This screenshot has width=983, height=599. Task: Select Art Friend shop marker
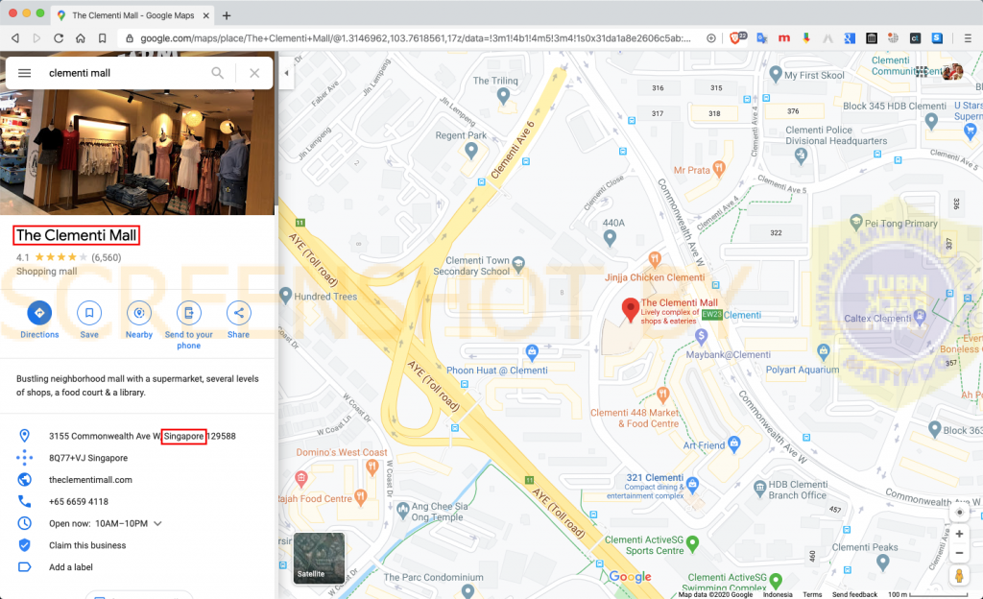click(x=734, y=443)
